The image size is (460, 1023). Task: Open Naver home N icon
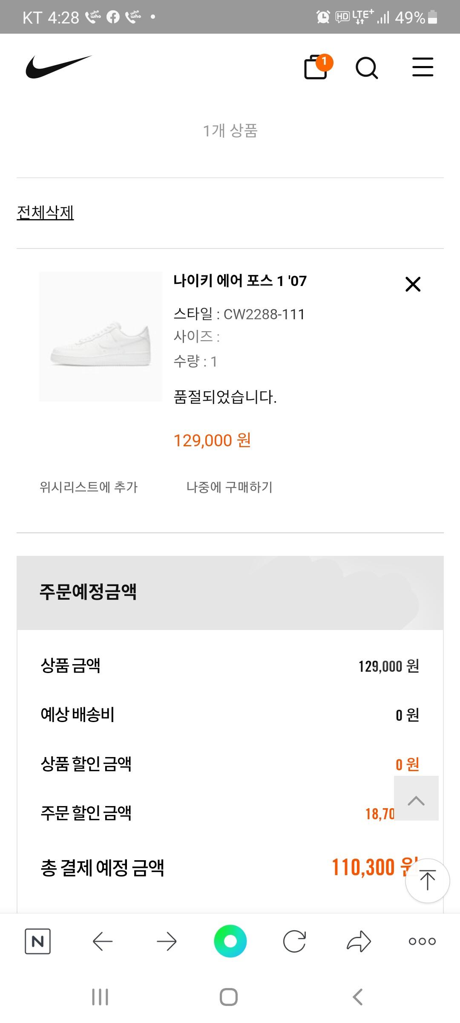coord(38,941)
